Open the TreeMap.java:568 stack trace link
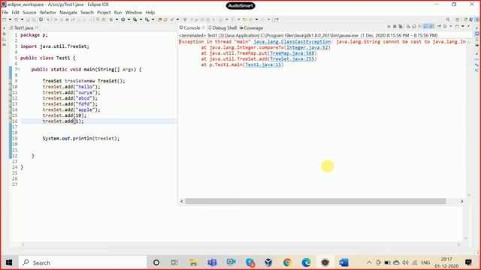This screenshot has width=481, height=270. pos(292,53)
